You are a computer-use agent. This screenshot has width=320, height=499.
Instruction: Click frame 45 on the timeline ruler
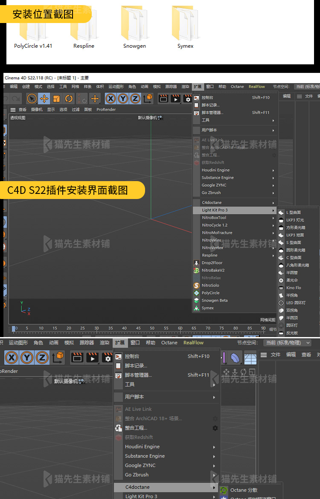(x=138, y=328)
